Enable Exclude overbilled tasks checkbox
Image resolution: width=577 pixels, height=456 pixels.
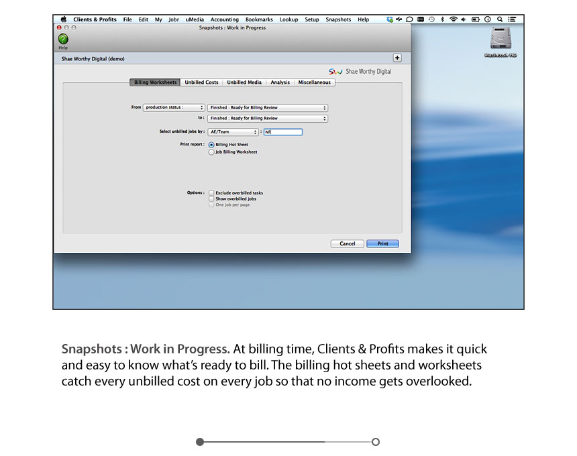pyautogui.click(x=211, y=192)
